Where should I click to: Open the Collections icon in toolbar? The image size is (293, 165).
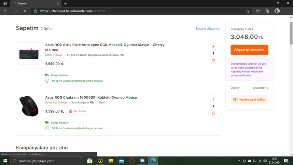tap(267, 11)
